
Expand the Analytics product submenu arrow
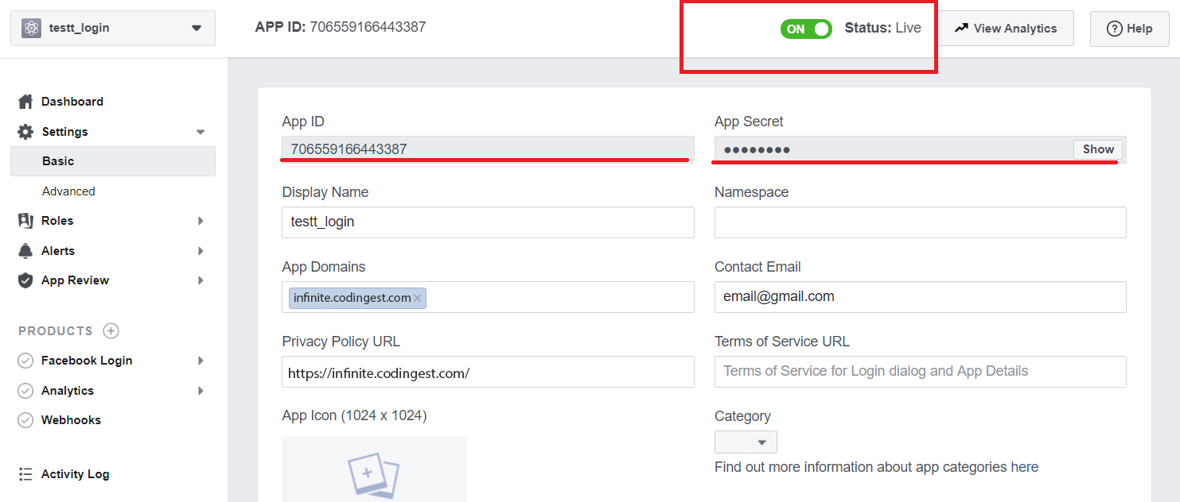[201, 391]
